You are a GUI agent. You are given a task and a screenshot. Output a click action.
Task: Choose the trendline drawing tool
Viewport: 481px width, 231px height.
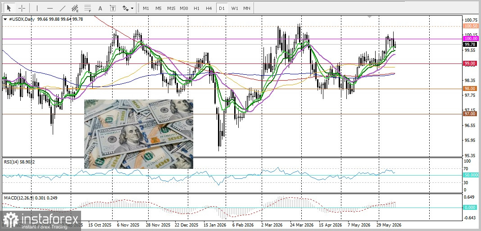(62, 8)
